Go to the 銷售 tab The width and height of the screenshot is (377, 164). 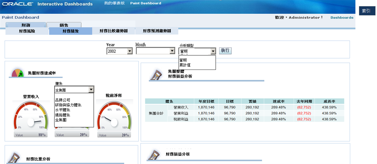[64, 25]
